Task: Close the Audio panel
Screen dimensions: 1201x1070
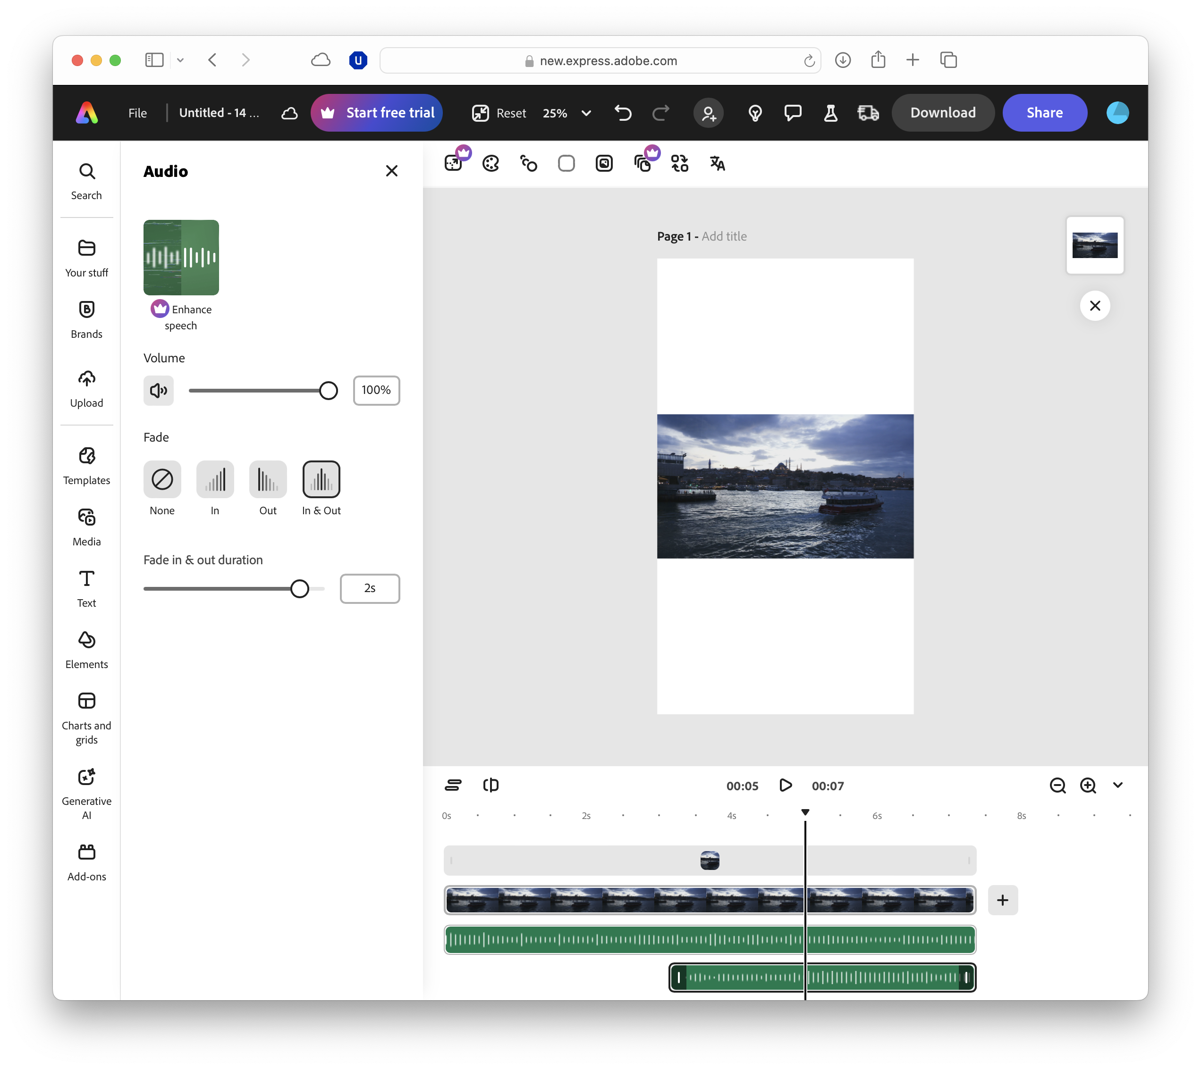Action: (392, 170)
